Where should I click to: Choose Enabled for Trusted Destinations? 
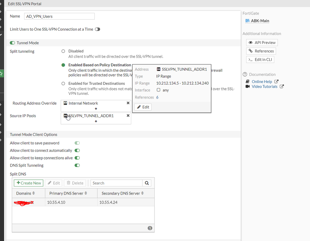pyautogui.click(x=63, y=84)
